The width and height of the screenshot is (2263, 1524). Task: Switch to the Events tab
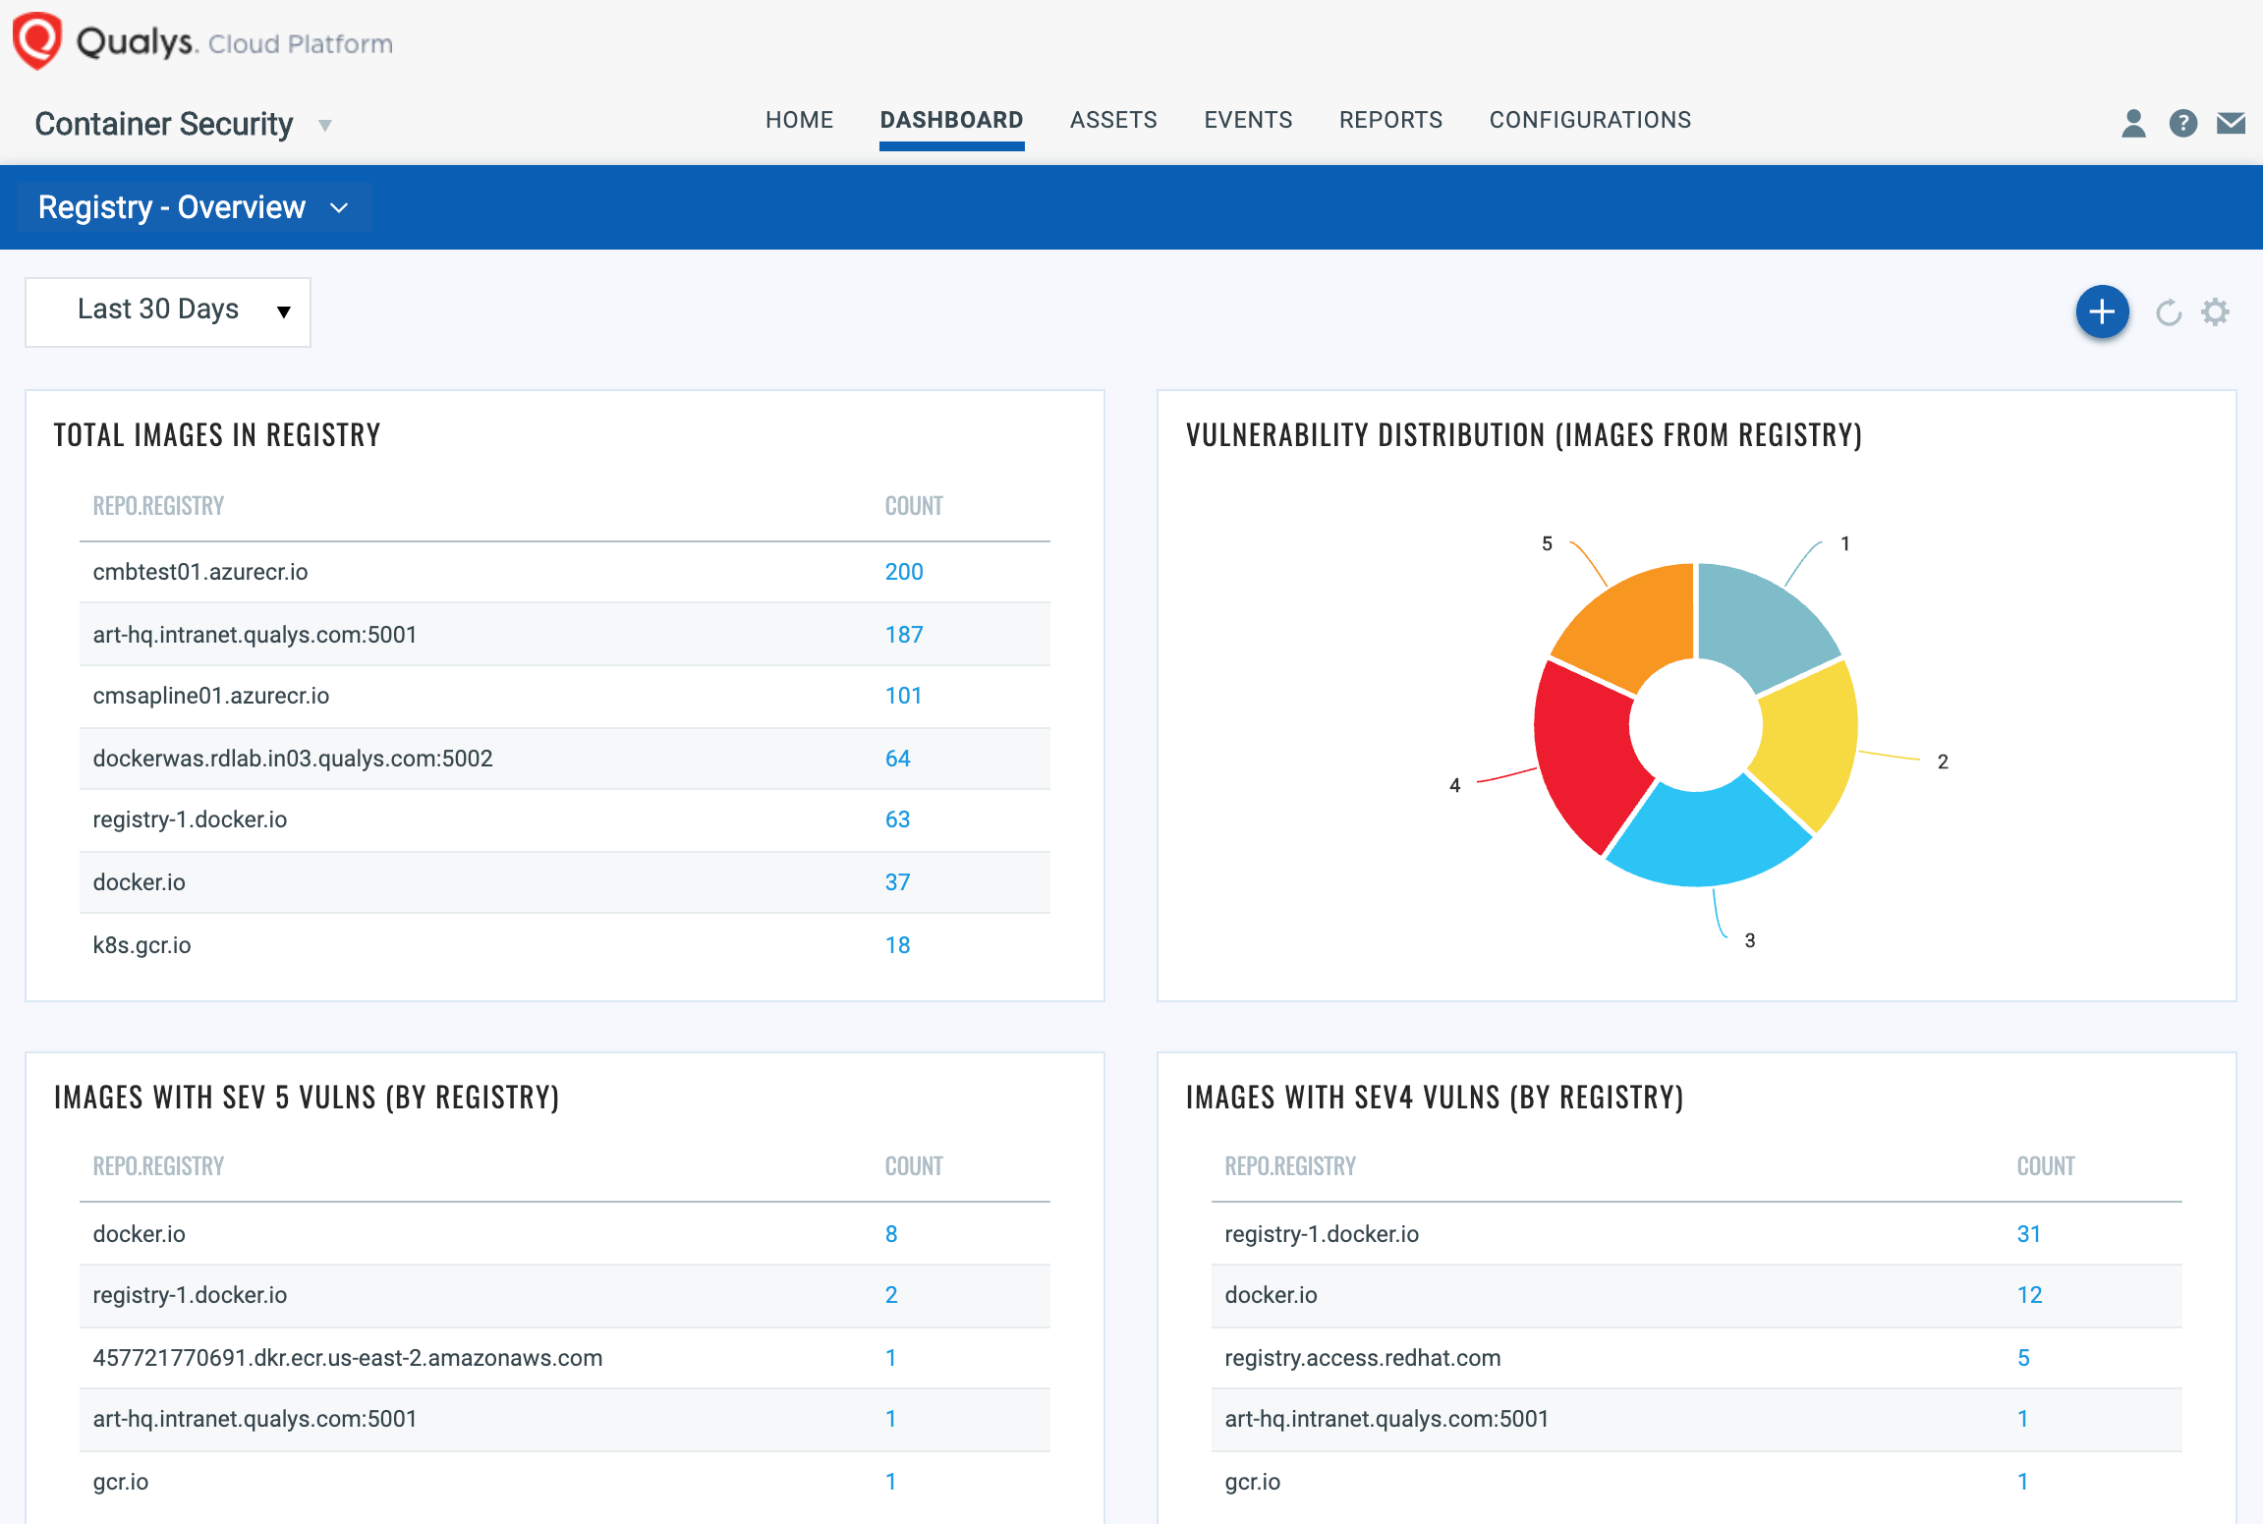click(1248, 120)
